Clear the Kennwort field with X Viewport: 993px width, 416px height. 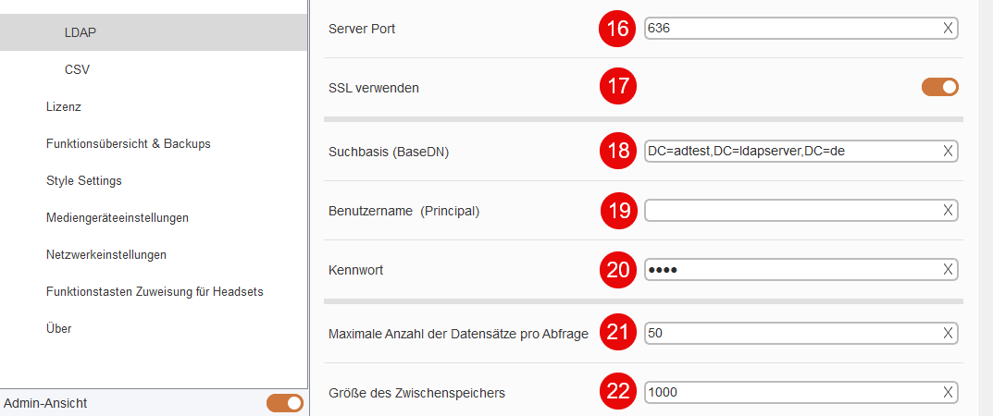[948, 269]
